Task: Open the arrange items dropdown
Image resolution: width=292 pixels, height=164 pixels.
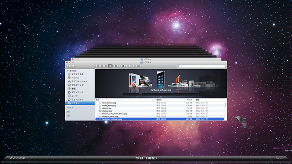Action: (117, 66)
